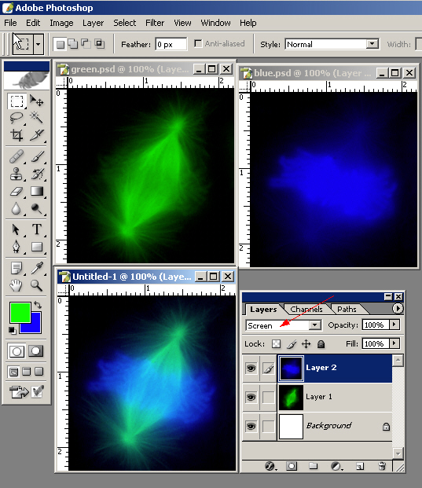The width and height of the screenshot is (422, 488).
Task: Open the Screen blend mode dropdown
Action: click(x=314, y=325)
